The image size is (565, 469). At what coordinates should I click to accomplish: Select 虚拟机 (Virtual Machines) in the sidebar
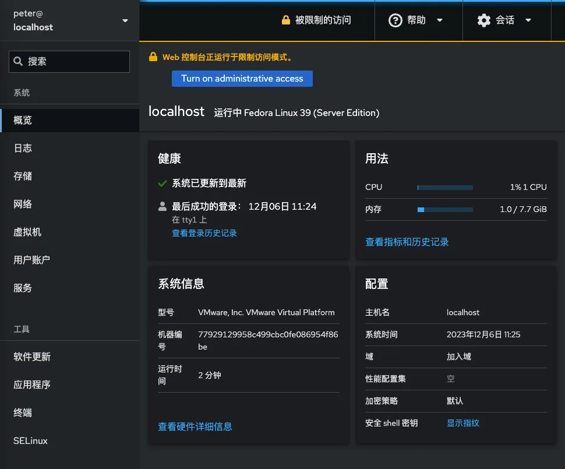[x=28, y=232]
